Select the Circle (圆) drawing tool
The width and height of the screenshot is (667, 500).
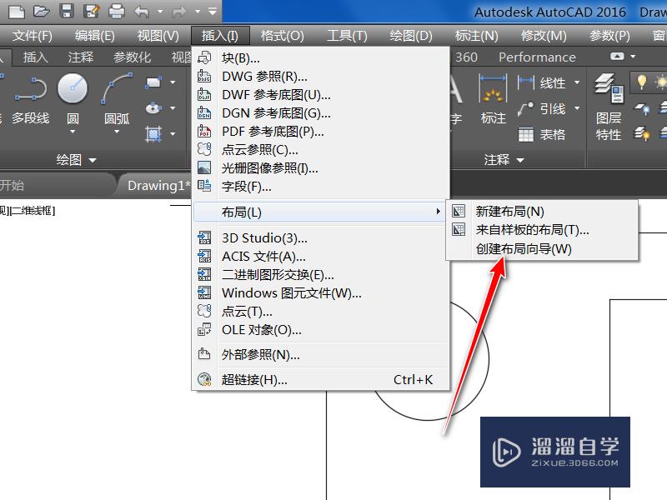point(72,88)
